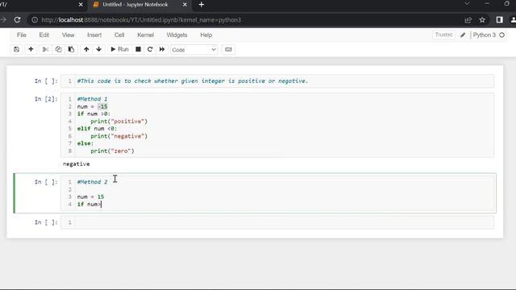Close the YT/ browser tab
516x290 pixels.
pos(81,5)
